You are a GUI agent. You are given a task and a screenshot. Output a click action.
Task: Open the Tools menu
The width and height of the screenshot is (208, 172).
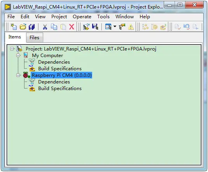pos(103,17)
